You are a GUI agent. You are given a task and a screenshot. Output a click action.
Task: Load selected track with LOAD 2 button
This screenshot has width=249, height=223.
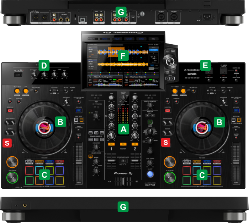tap(173, 78)
